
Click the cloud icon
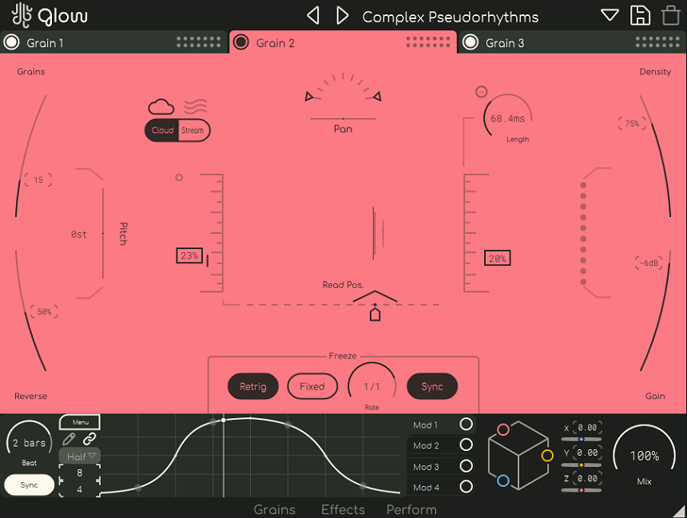click(161, 106)
